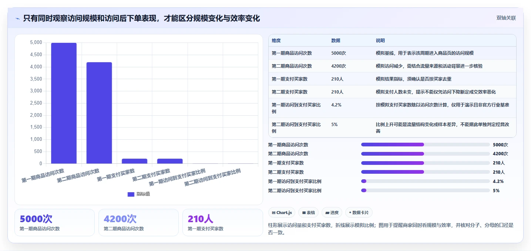Viewport: 531px width, 251px height.
Task: Click the 第一期访问到支付买家比例 progress bar
Action: (x=426, y=181)
